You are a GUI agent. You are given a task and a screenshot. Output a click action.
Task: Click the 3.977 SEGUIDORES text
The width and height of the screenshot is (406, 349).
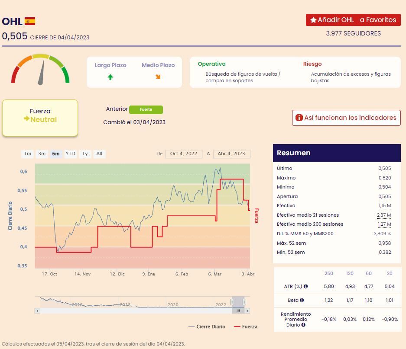353,33
